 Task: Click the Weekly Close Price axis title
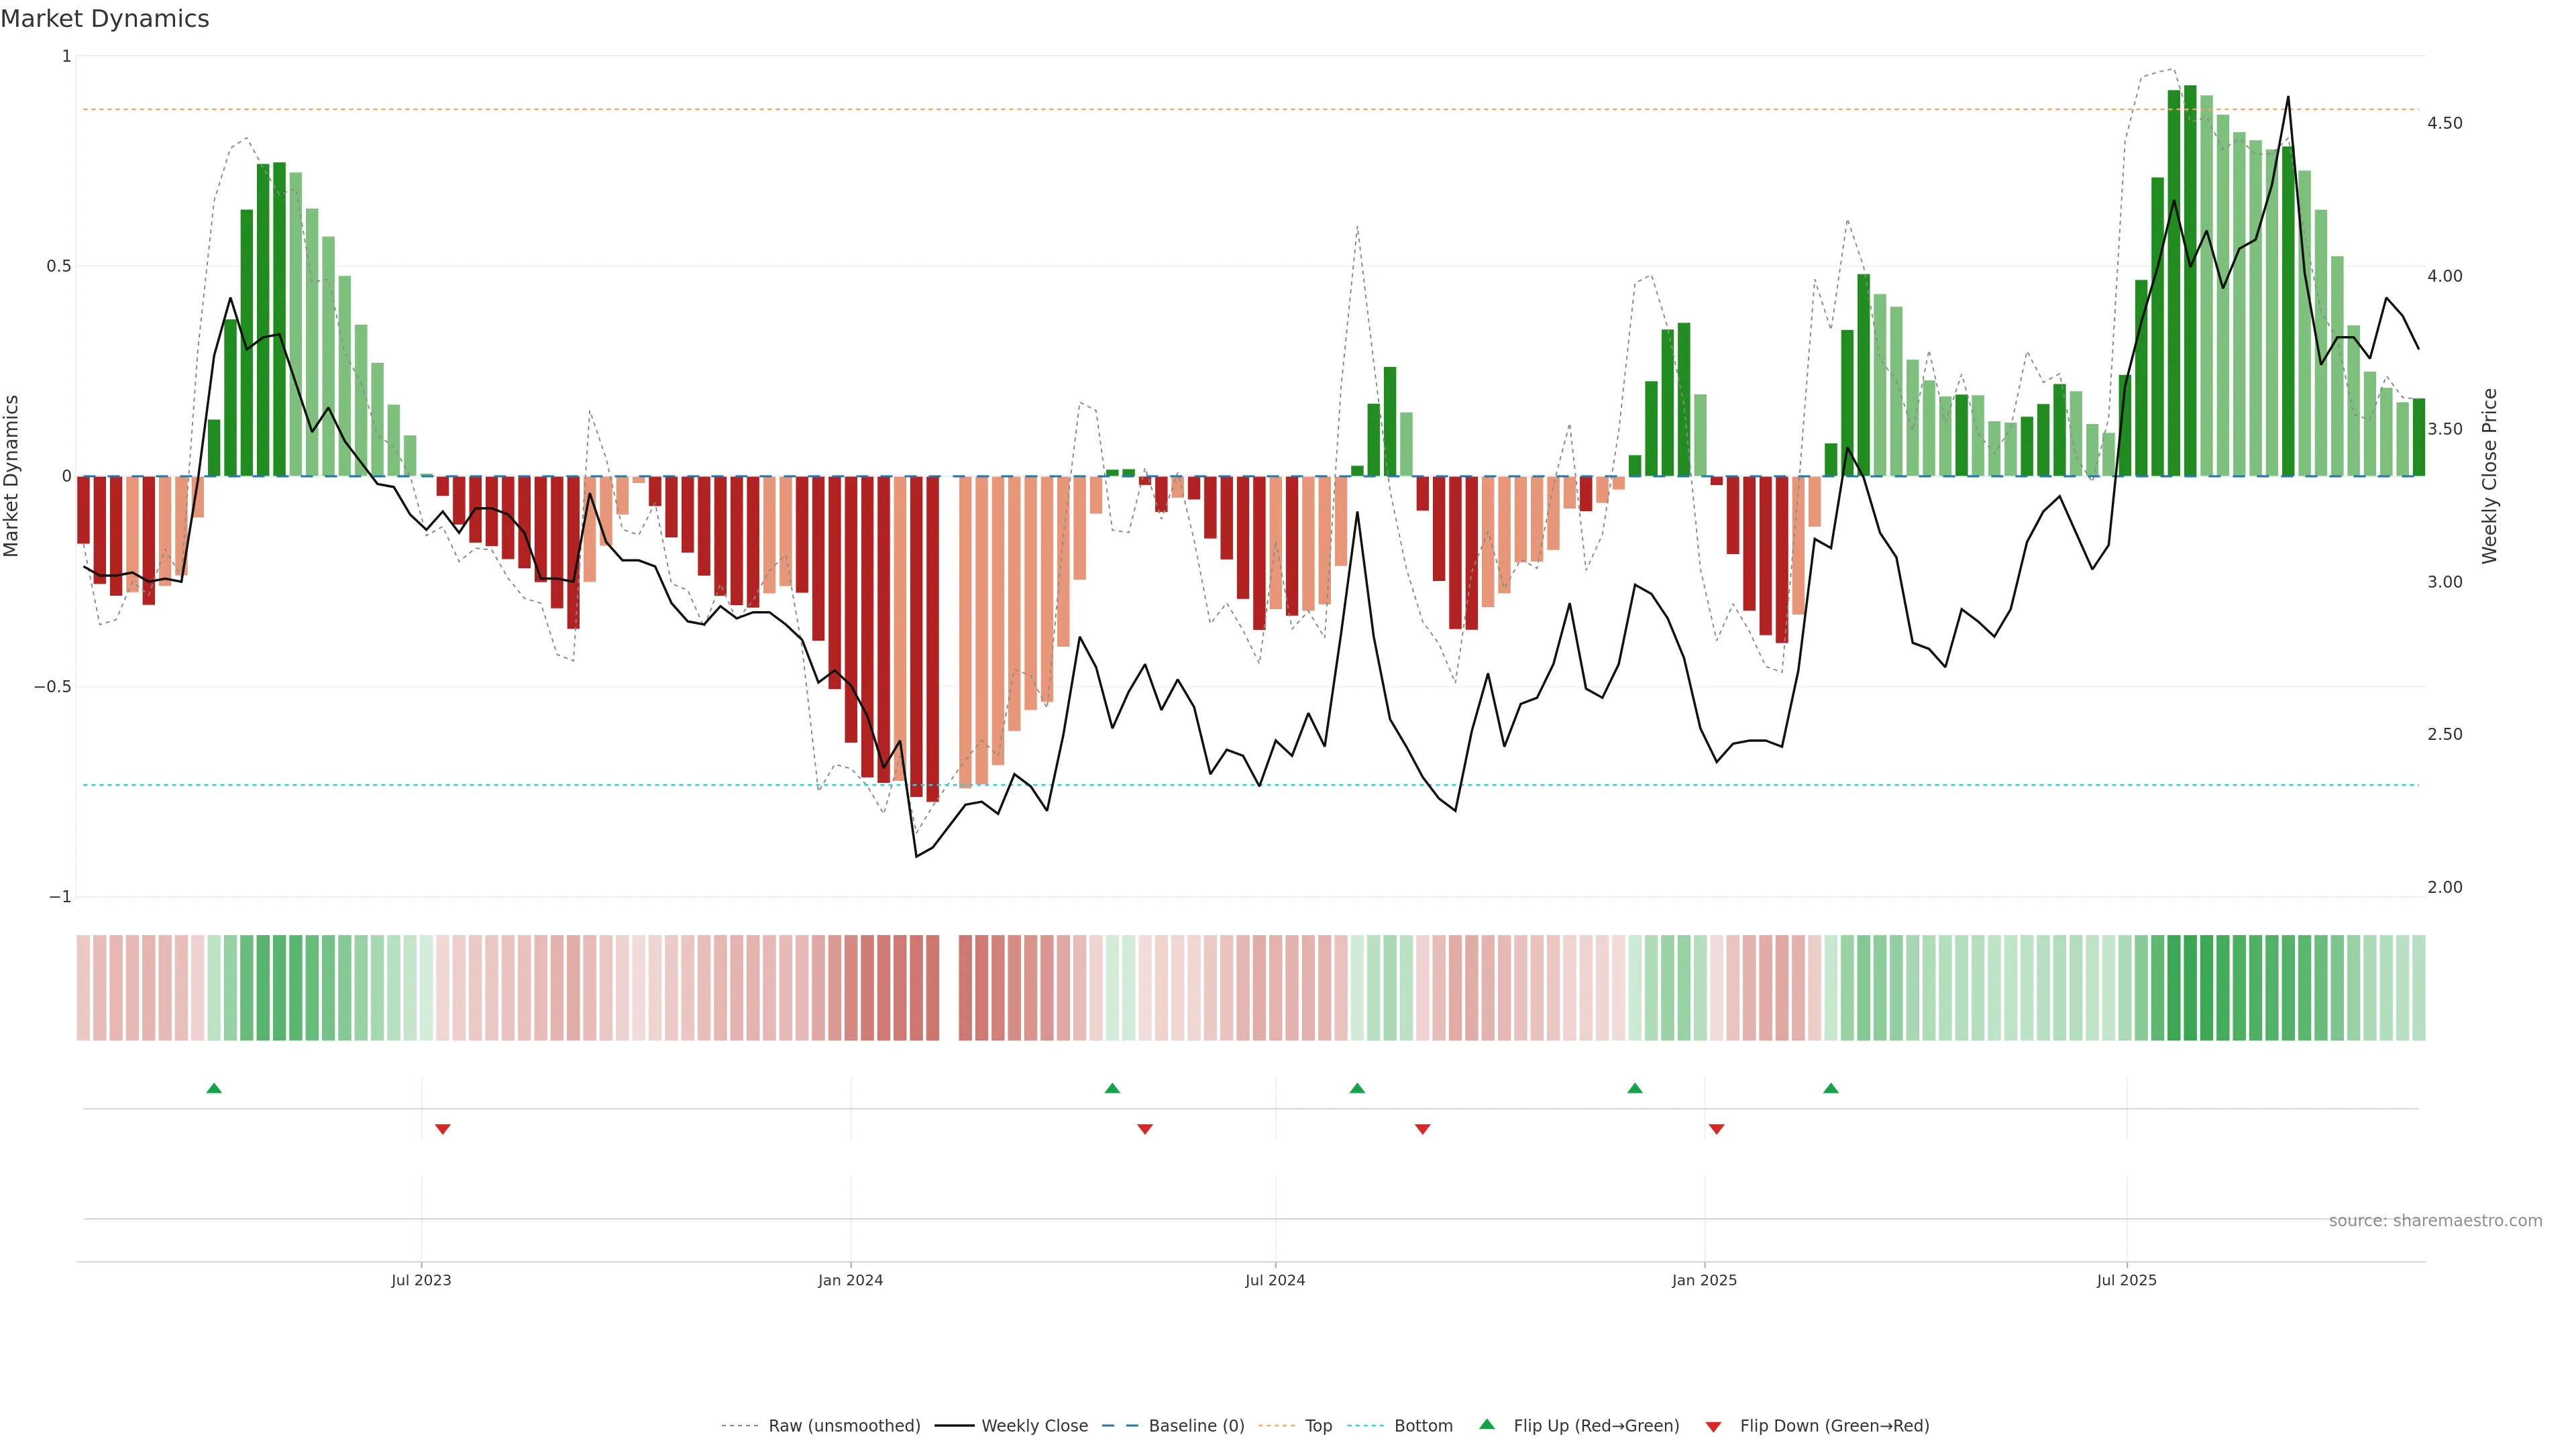[x=2489, y=476]
